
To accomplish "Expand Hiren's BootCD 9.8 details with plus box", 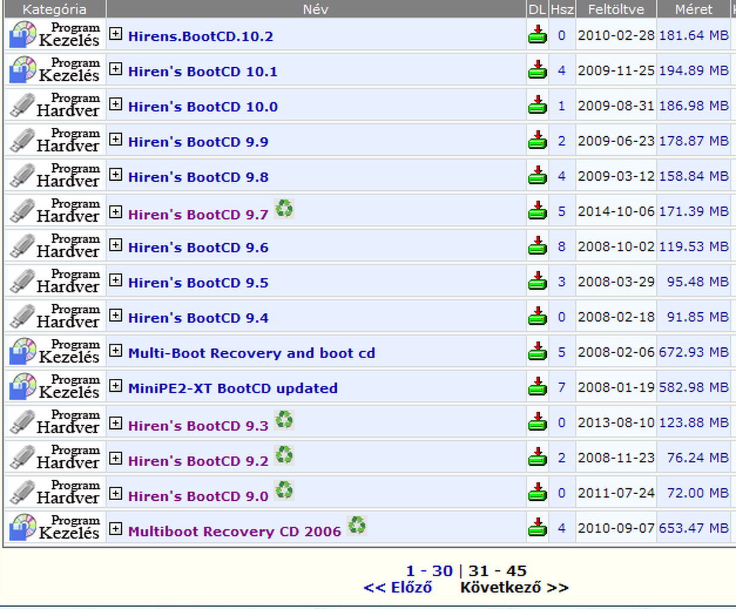I will click(115, 174).
